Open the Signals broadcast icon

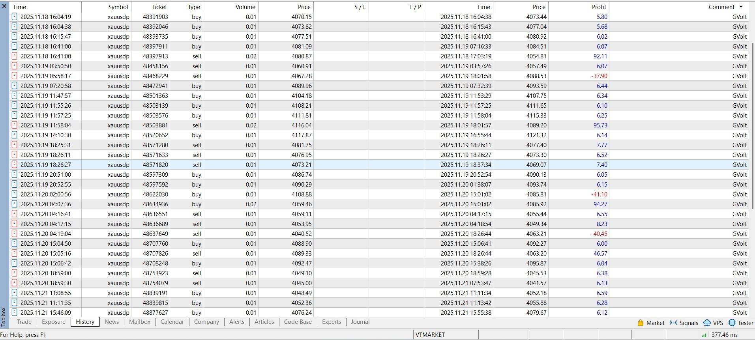tap(673, 323)
